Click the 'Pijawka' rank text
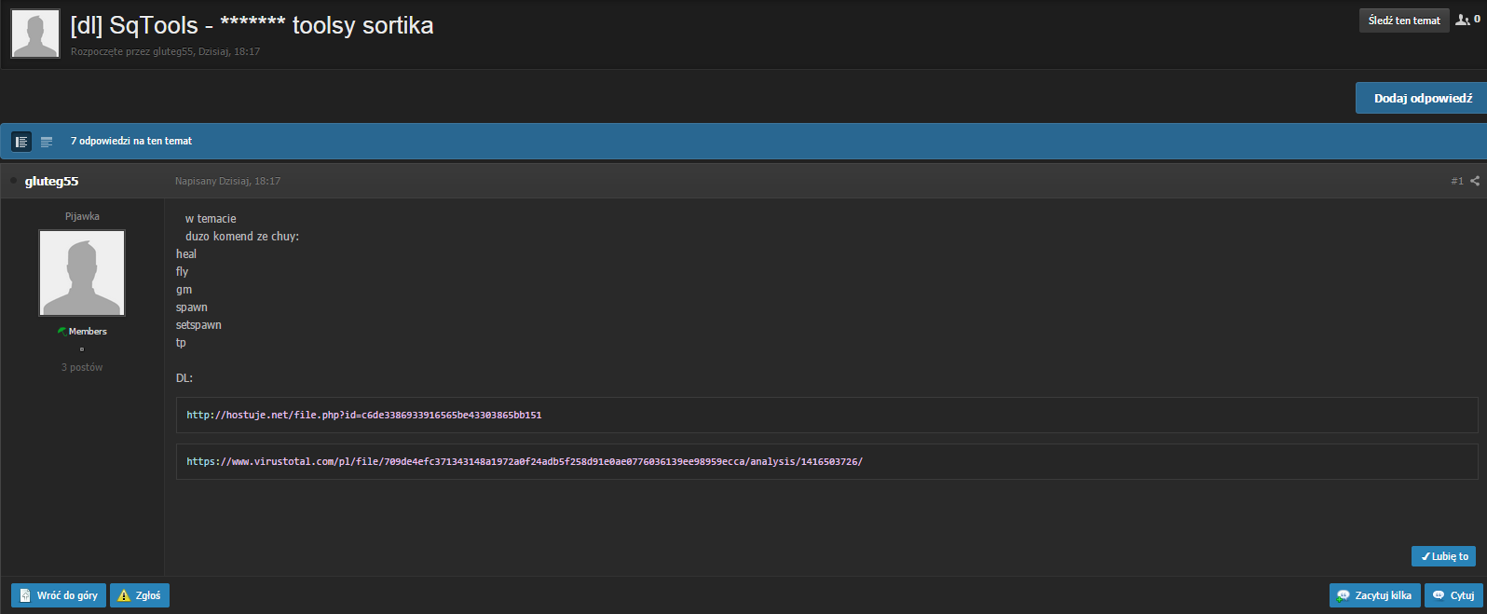The height and width of the screenshot is (614, 1487). click(x=82, y=216)
